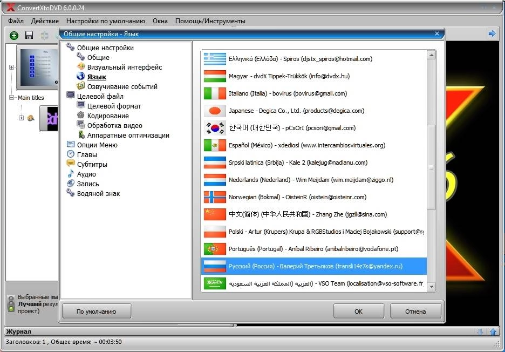Click the green add file icon
The width and height of the screenshot is (505, 352).
tap(14, 35)
